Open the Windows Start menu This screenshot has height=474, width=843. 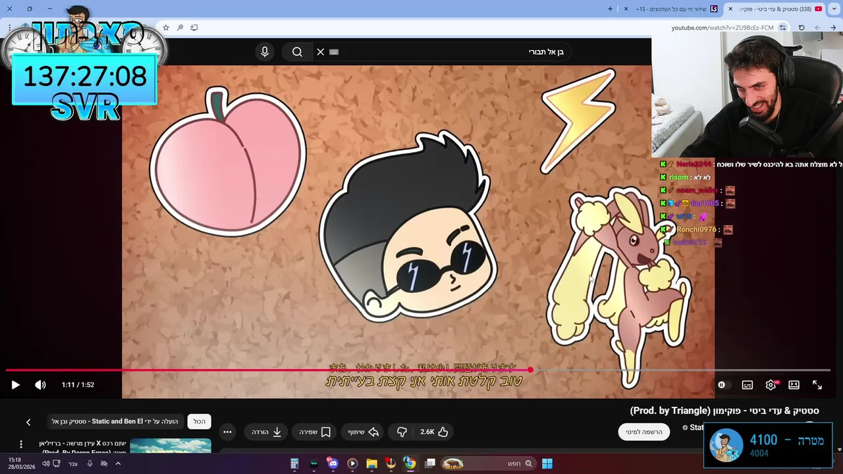click(x=547, y=463)
